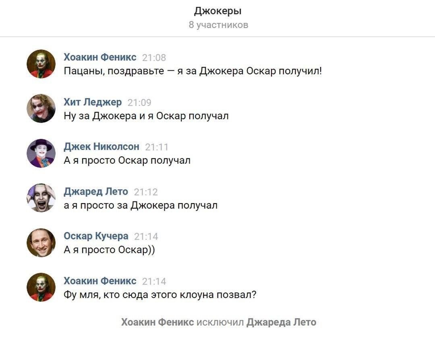Open the Джаред Лето sender name
The height and width of the screenshot is (337, 435).
point(96,191)
